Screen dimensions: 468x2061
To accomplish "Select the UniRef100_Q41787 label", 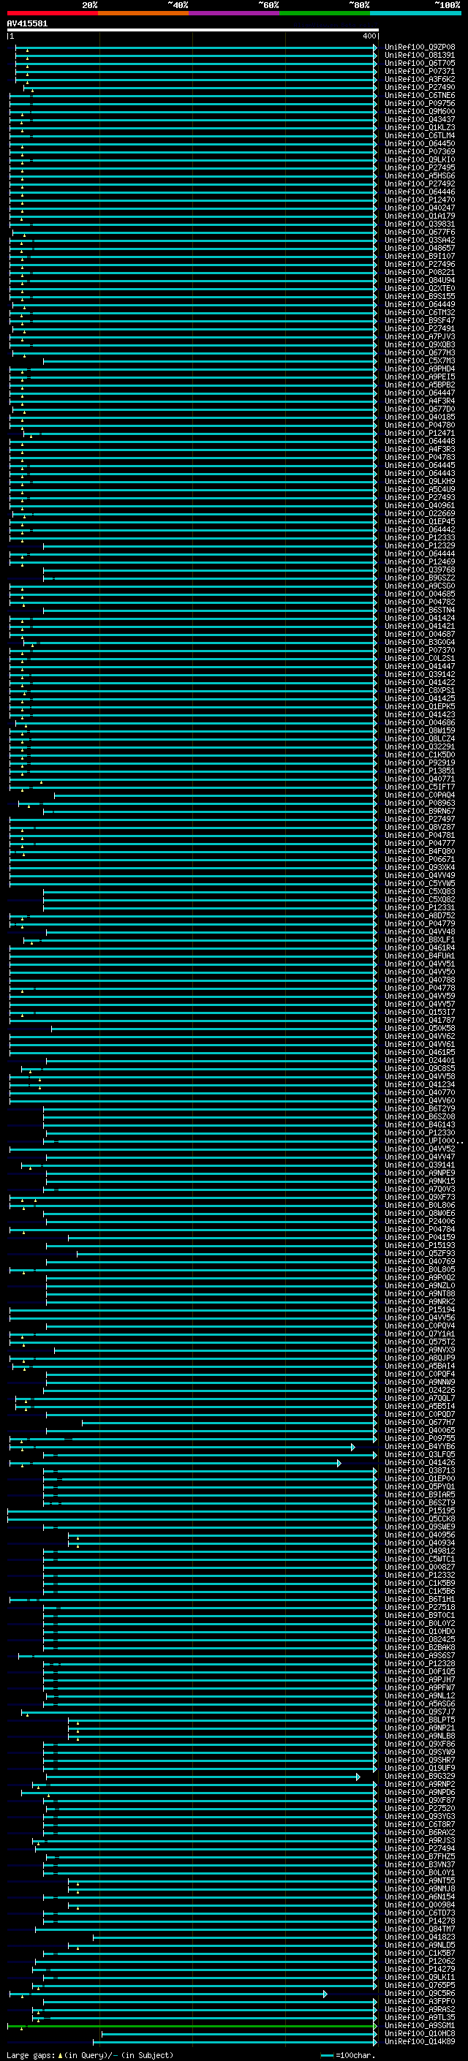I will [x=420, y=1020].
